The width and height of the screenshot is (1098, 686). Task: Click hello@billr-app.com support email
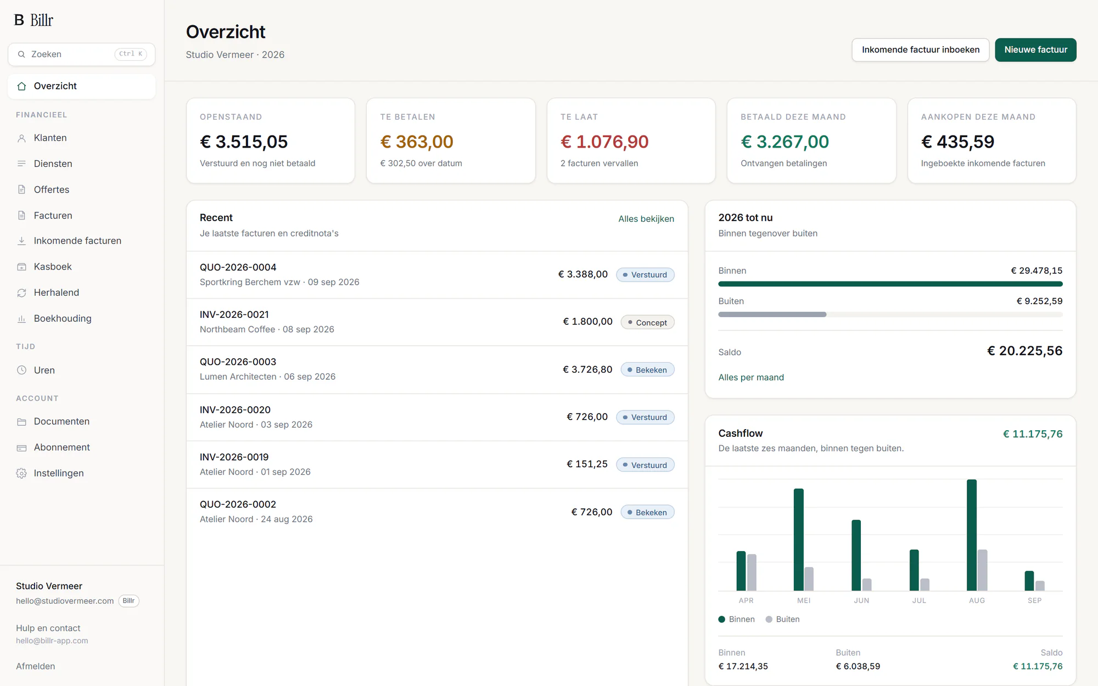[52, 641]
